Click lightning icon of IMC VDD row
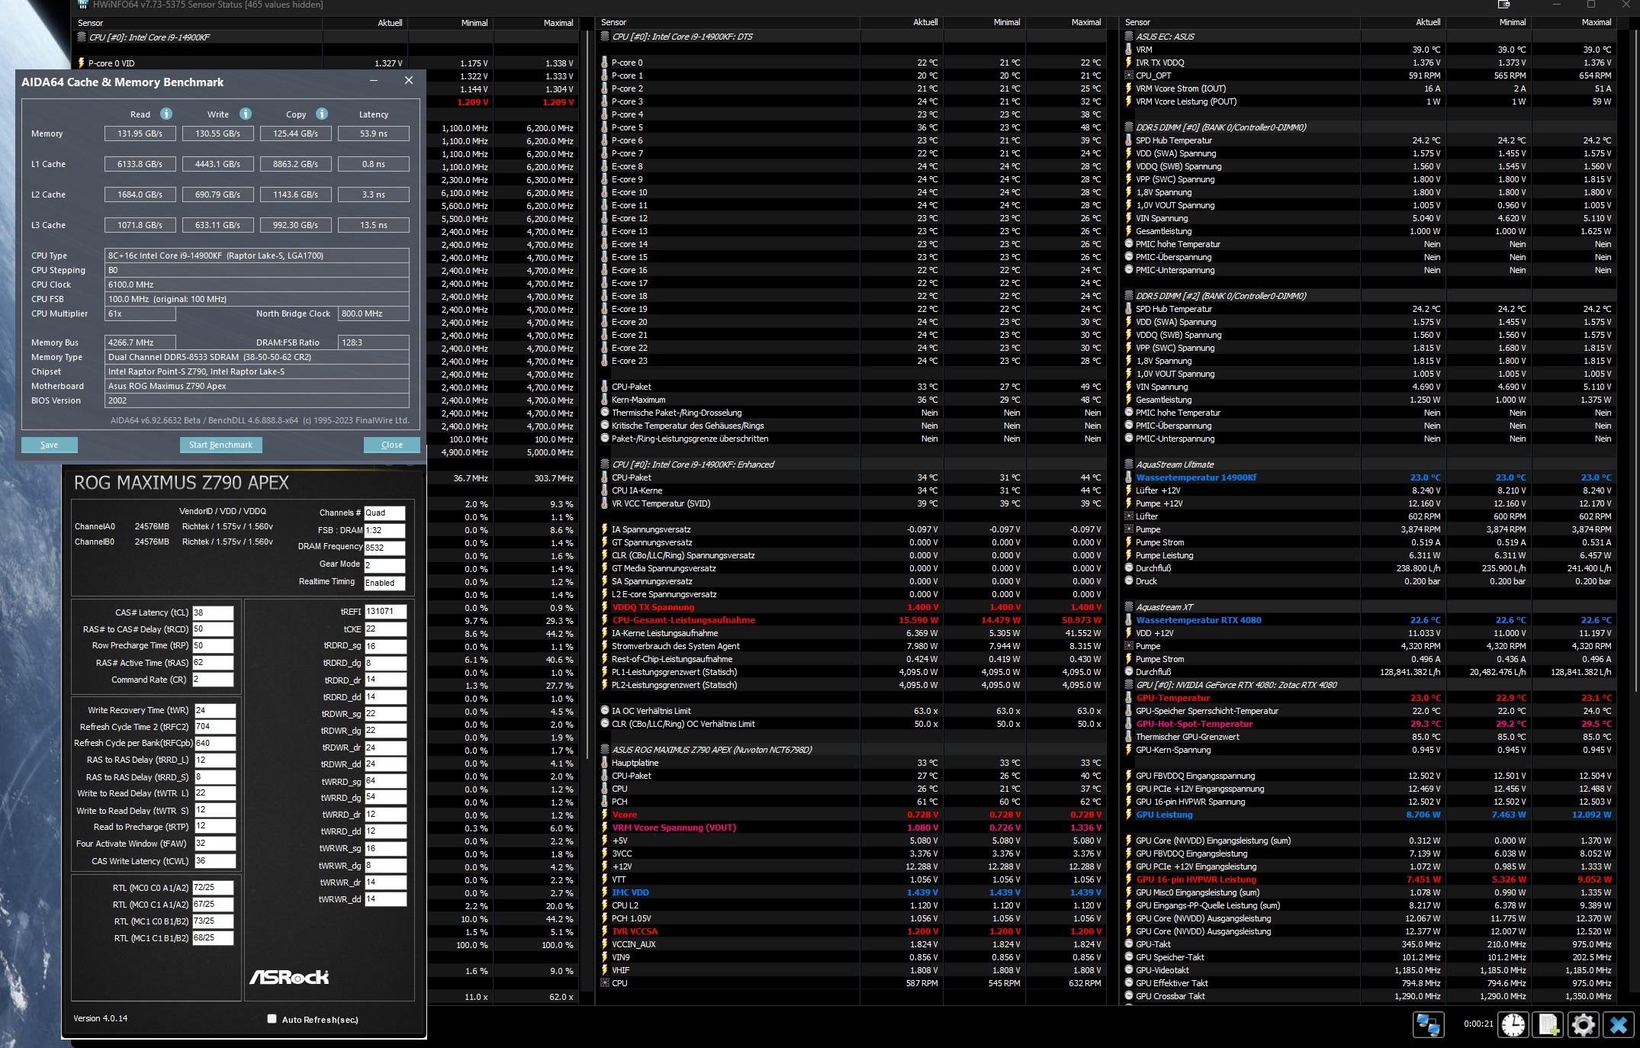 click(x=605, y=892)
